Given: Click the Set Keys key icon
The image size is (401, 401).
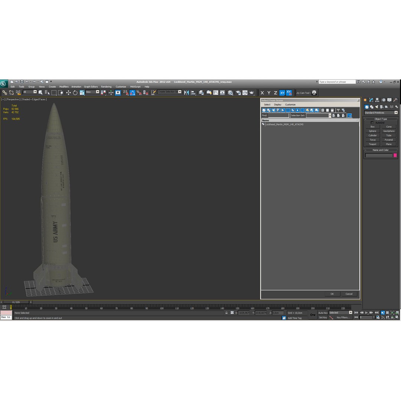Looking at the screenshot, I should click(x=313, y=315).
